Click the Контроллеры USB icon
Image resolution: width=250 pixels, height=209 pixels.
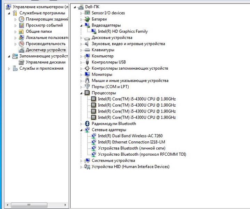(87, 62)
